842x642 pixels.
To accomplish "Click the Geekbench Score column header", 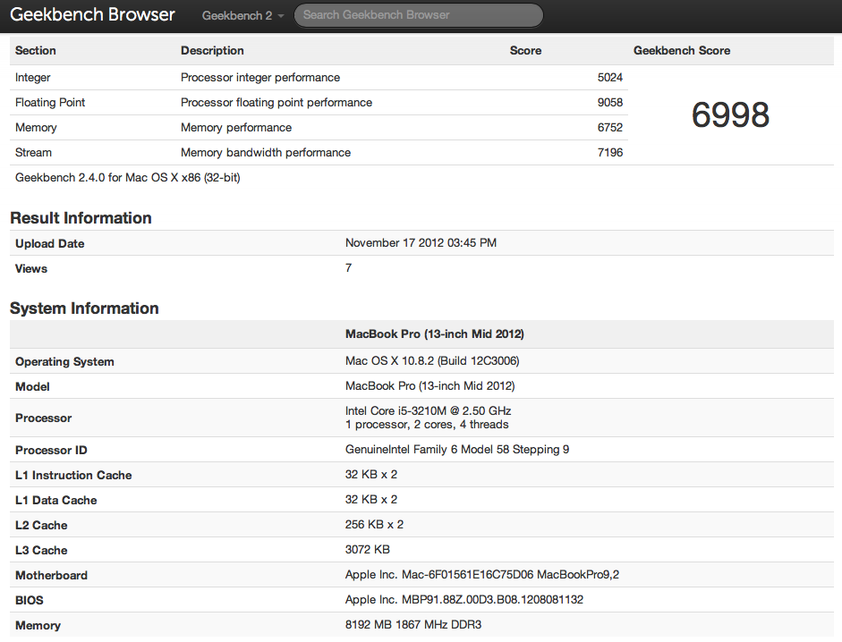I will coord(682,50).
